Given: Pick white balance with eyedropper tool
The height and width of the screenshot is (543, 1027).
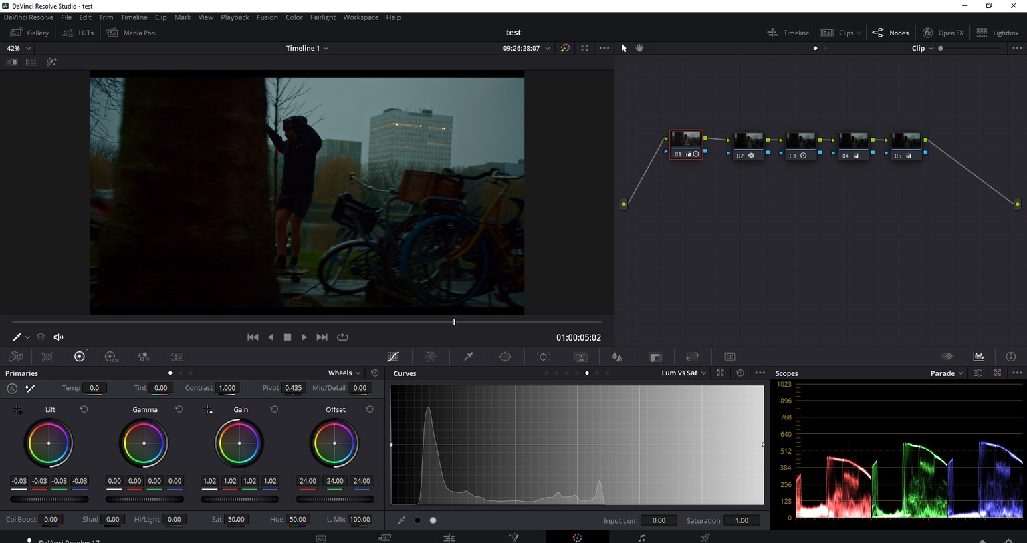Looking at the screenshot, I should coord(30,388).
